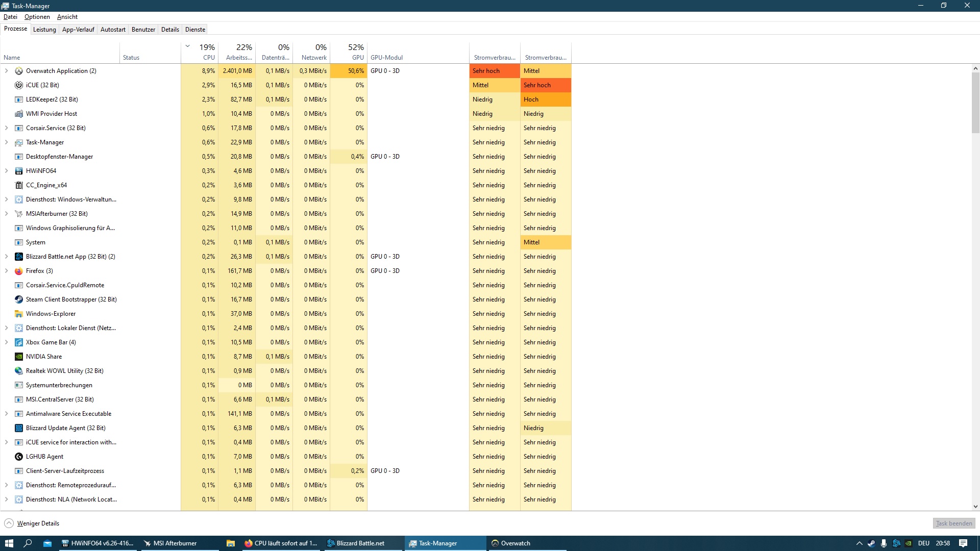The image size is (980, 551).
Task: Switch to the Leistung tab
Action: pyautogui.click(x=44, y=30)
